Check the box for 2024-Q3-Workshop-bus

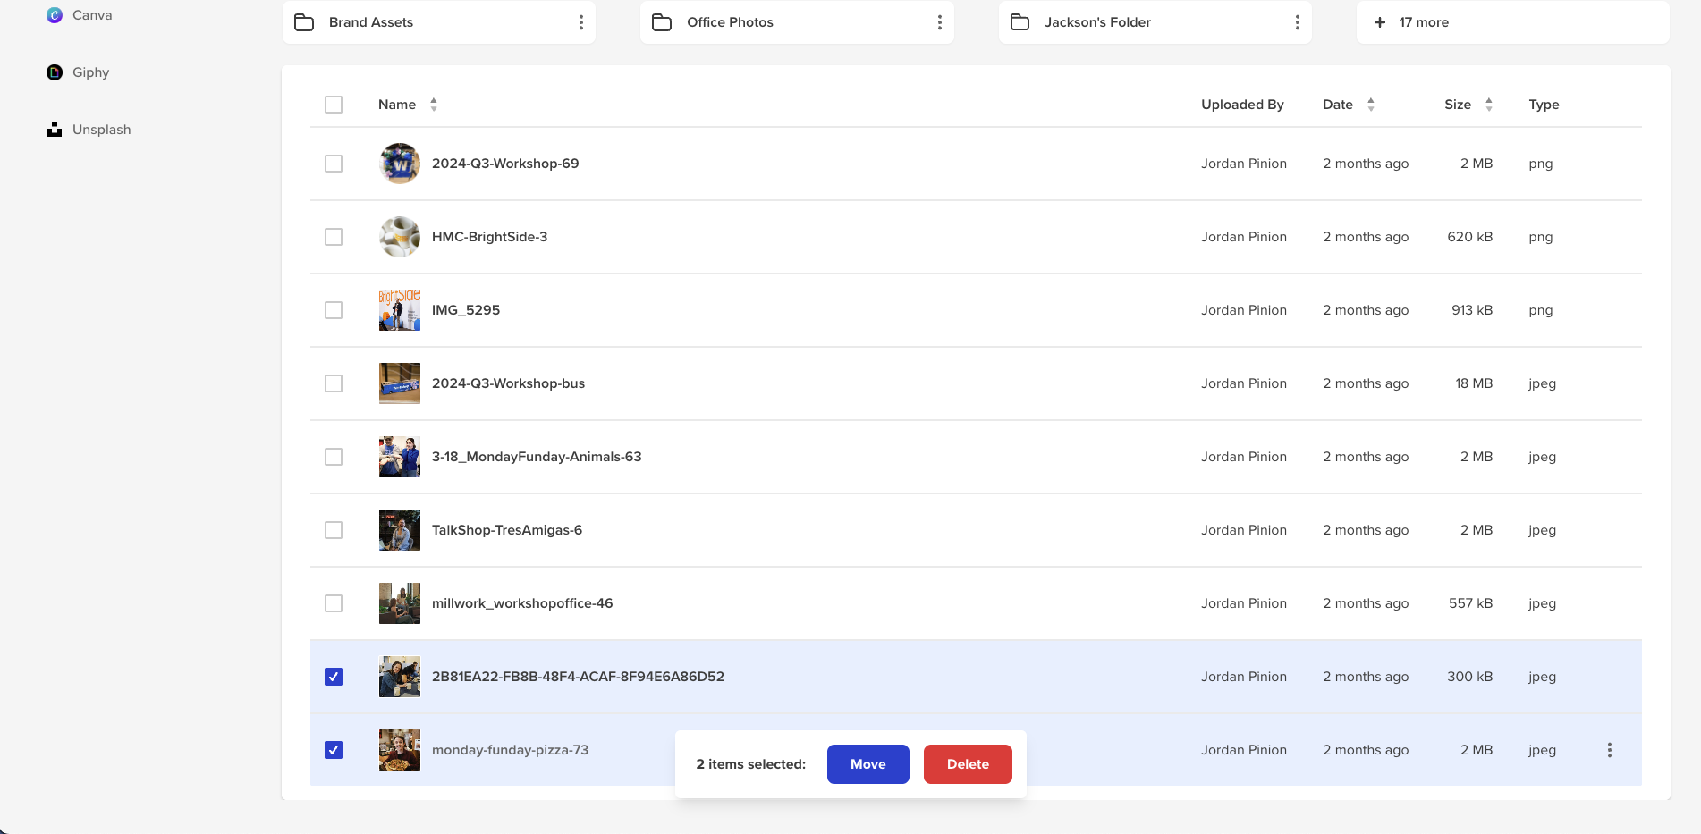point(334,383)
